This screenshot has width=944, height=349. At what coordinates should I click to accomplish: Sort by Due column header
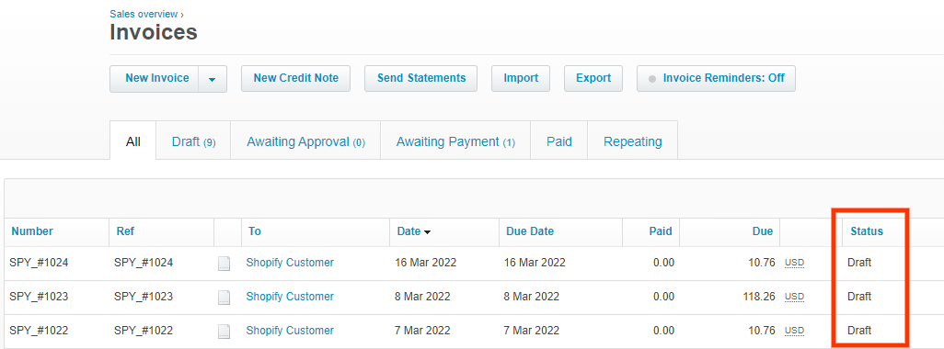(x=762, y=231)
